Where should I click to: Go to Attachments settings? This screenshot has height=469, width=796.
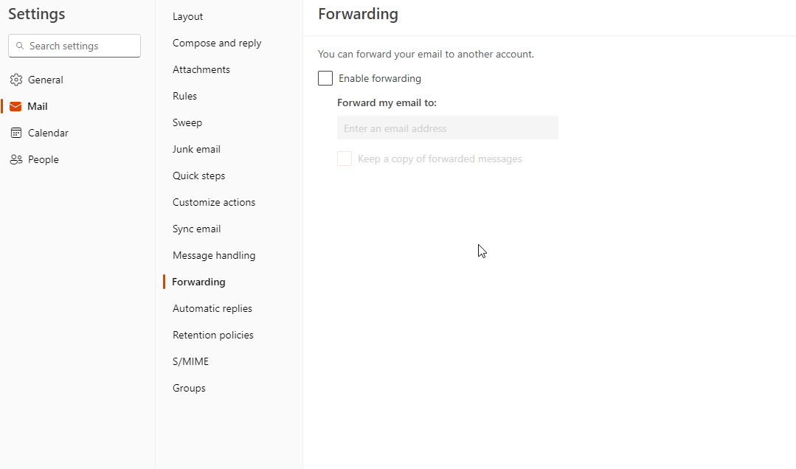(201, 69)
